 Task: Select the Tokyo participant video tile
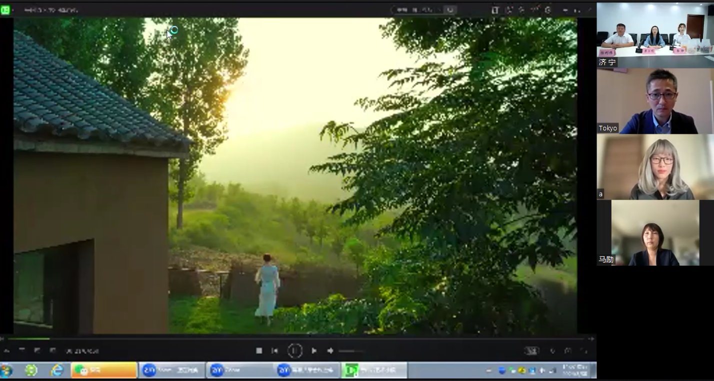(655, 101)
